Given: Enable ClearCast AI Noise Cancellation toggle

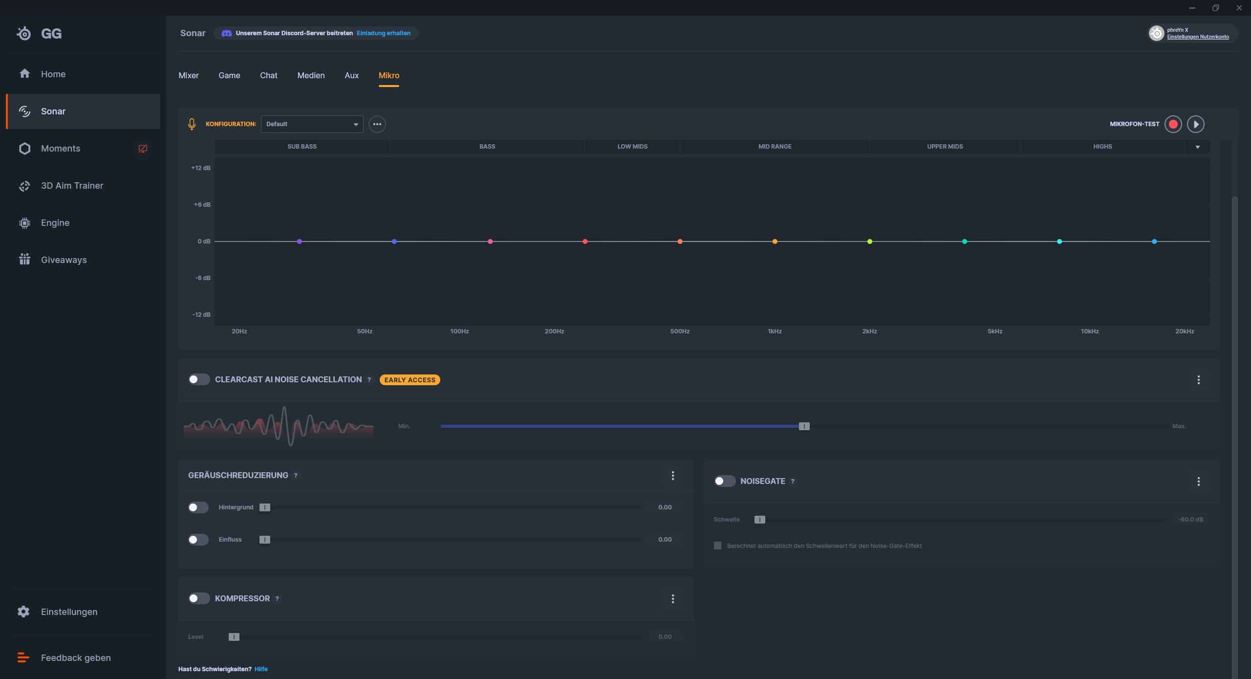Looking at the screenshot, I should coord(199,379).
